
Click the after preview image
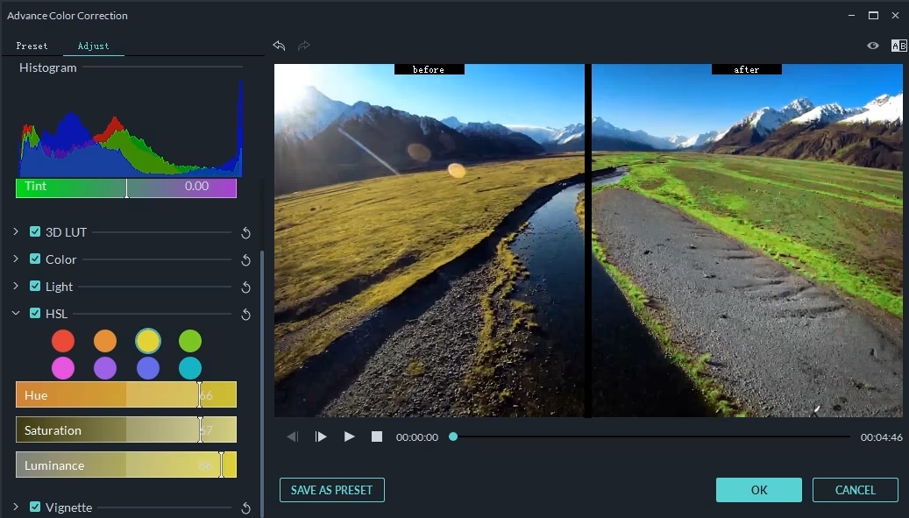coord(747,240)
